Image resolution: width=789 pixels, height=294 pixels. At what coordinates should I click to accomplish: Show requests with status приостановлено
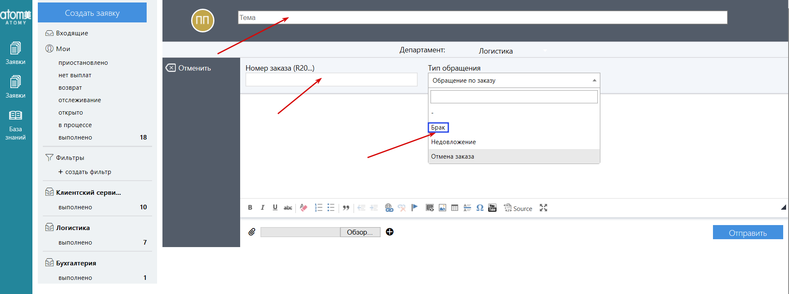pos(83,63)
